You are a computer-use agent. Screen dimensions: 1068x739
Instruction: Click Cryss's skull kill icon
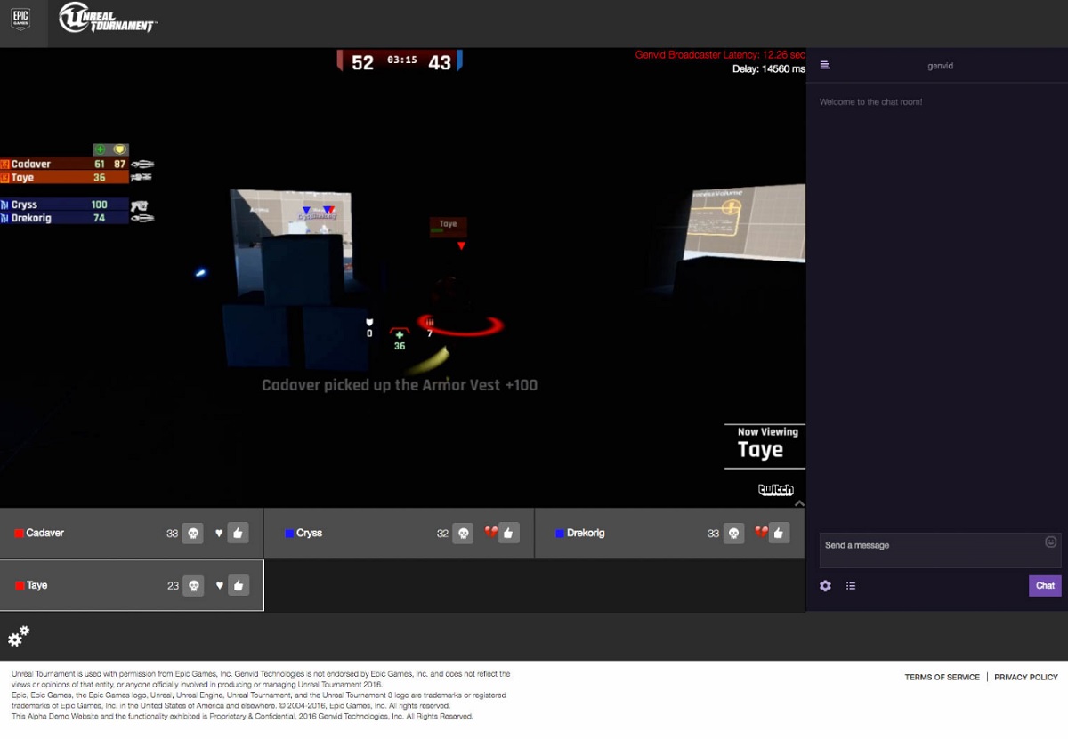(463, 534)
